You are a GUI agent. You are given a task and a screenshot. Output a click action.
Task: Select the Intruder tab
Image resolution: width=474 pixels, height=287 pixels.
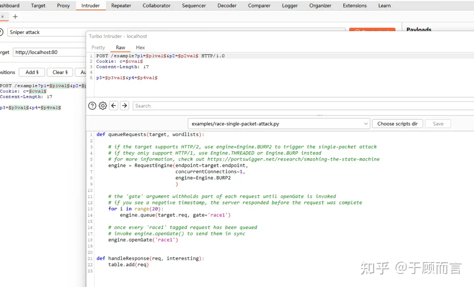click(91, 6)
